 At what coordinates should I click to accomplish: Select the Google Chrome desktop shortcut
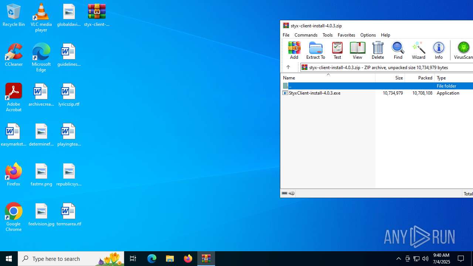point(14,217)
